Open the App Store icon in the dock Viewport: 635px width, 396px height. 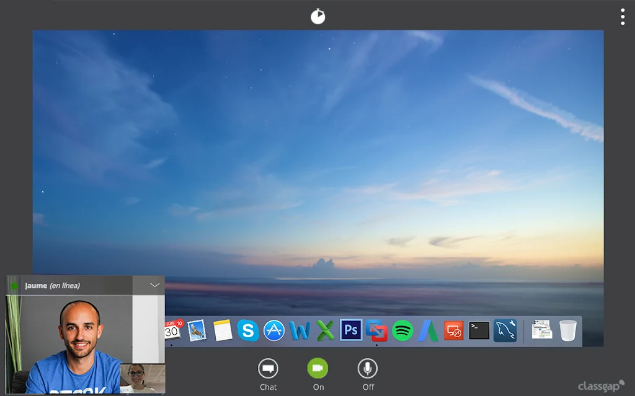pos(273,330)
